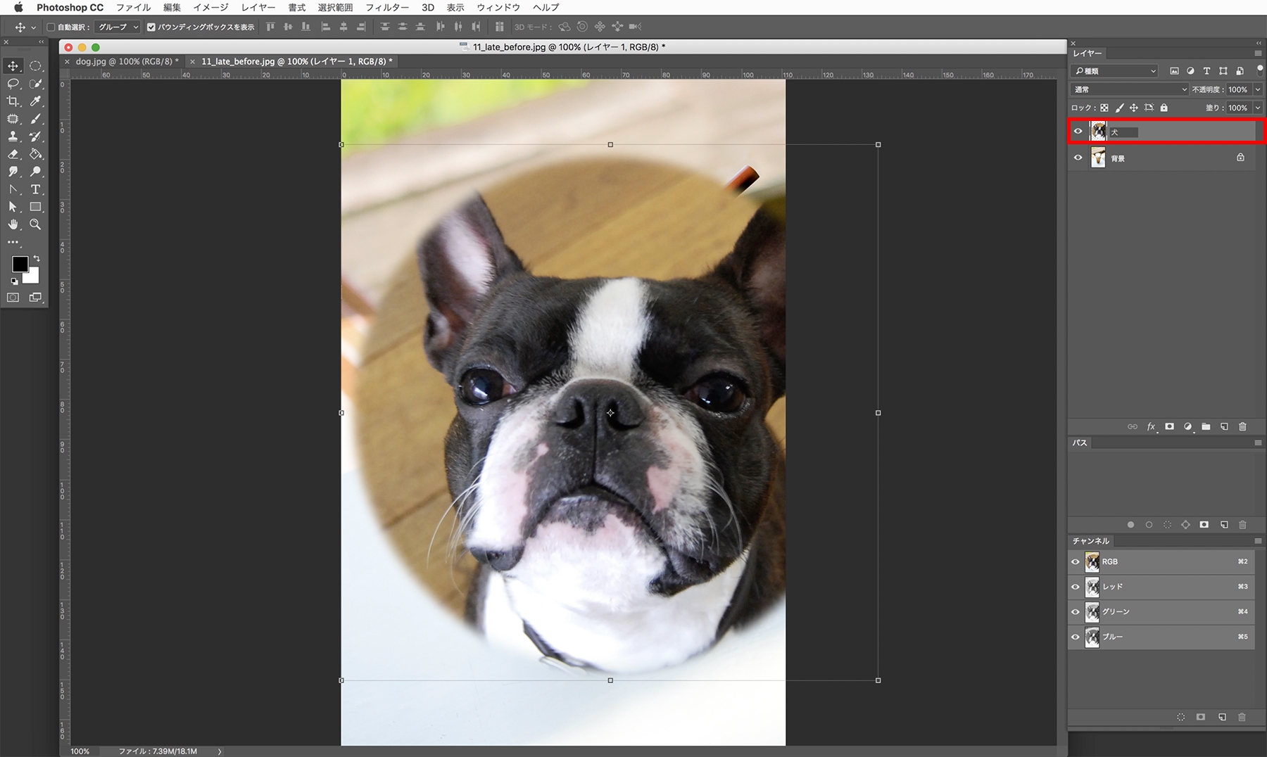Add a layer mask button in Layers panel
Image resolution: width=1267 pixels, height=757 pixels.
(x=1169, y=426)
